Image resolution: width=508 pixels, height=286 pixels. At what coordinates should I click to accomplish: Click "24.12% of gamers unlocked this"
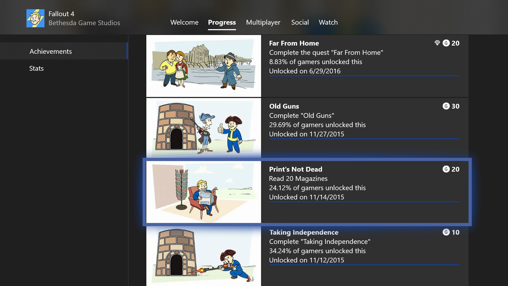tap(317, 188)
